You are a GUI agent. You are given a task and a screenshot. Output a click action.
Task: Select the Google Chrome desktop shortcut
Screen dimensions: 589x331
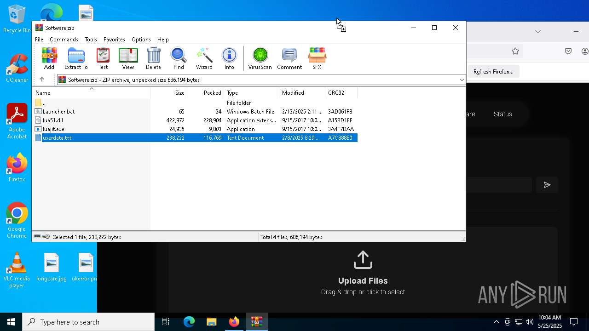point(17,221)
